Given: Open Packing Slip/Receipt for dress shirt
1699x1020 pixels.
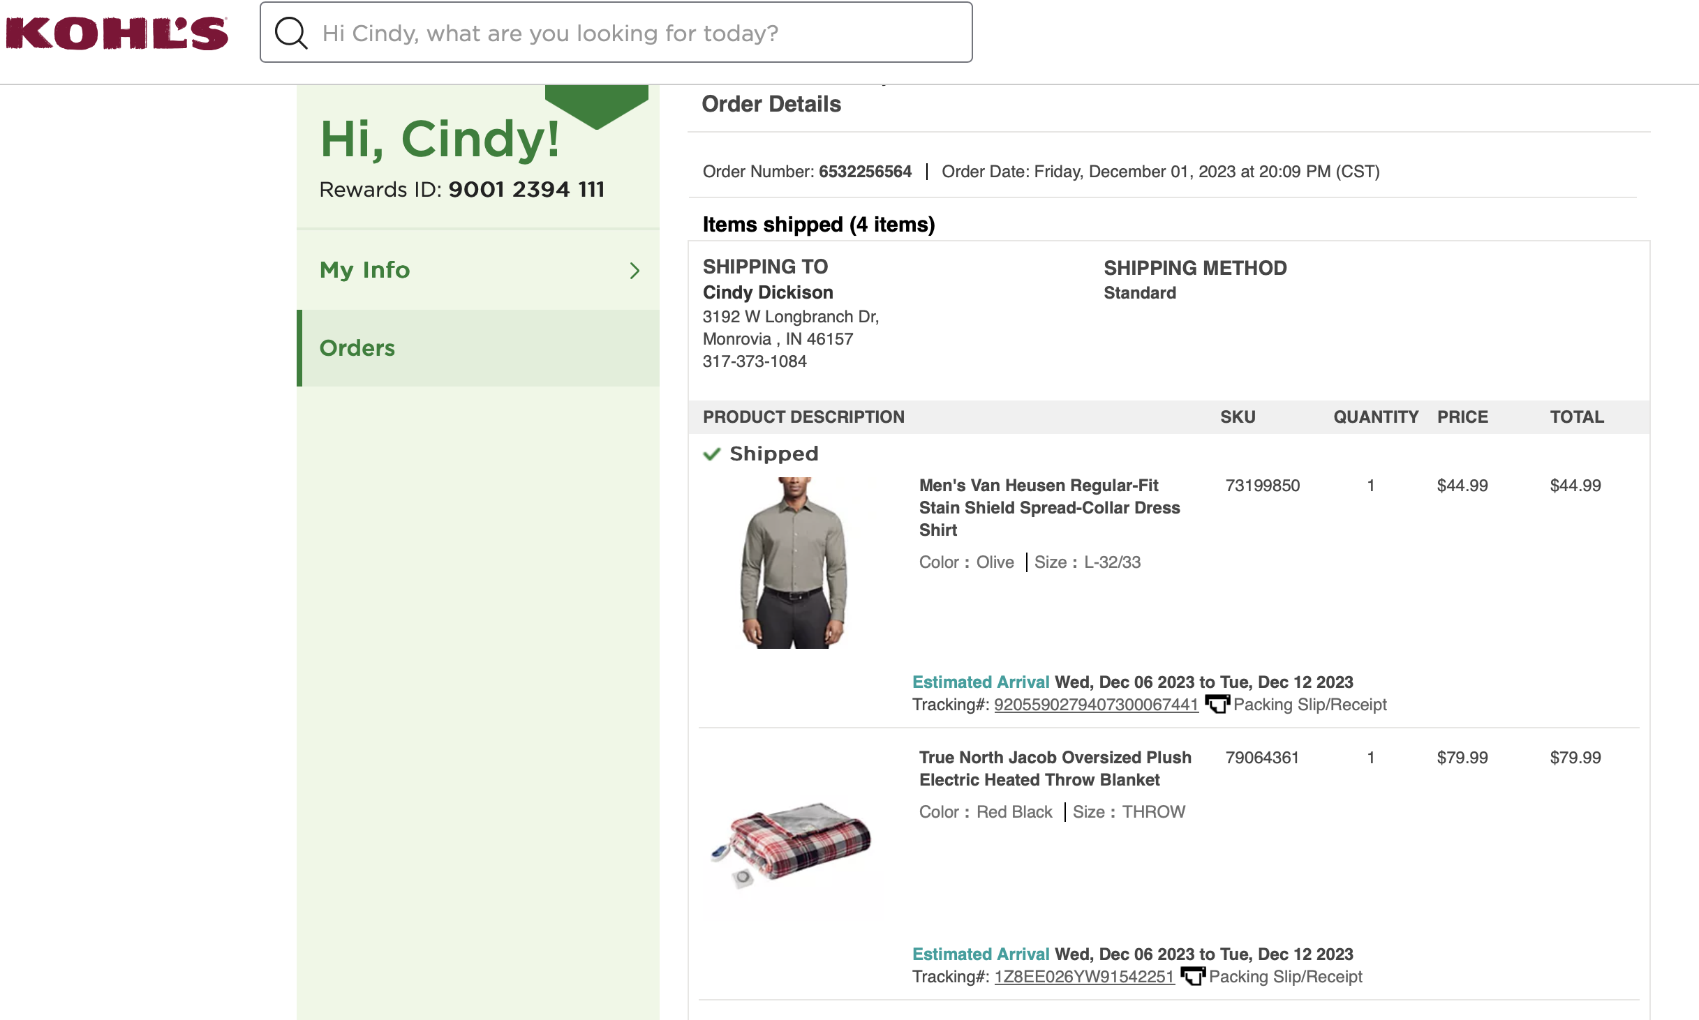Looking at the screenshot, I should 1310,705.
